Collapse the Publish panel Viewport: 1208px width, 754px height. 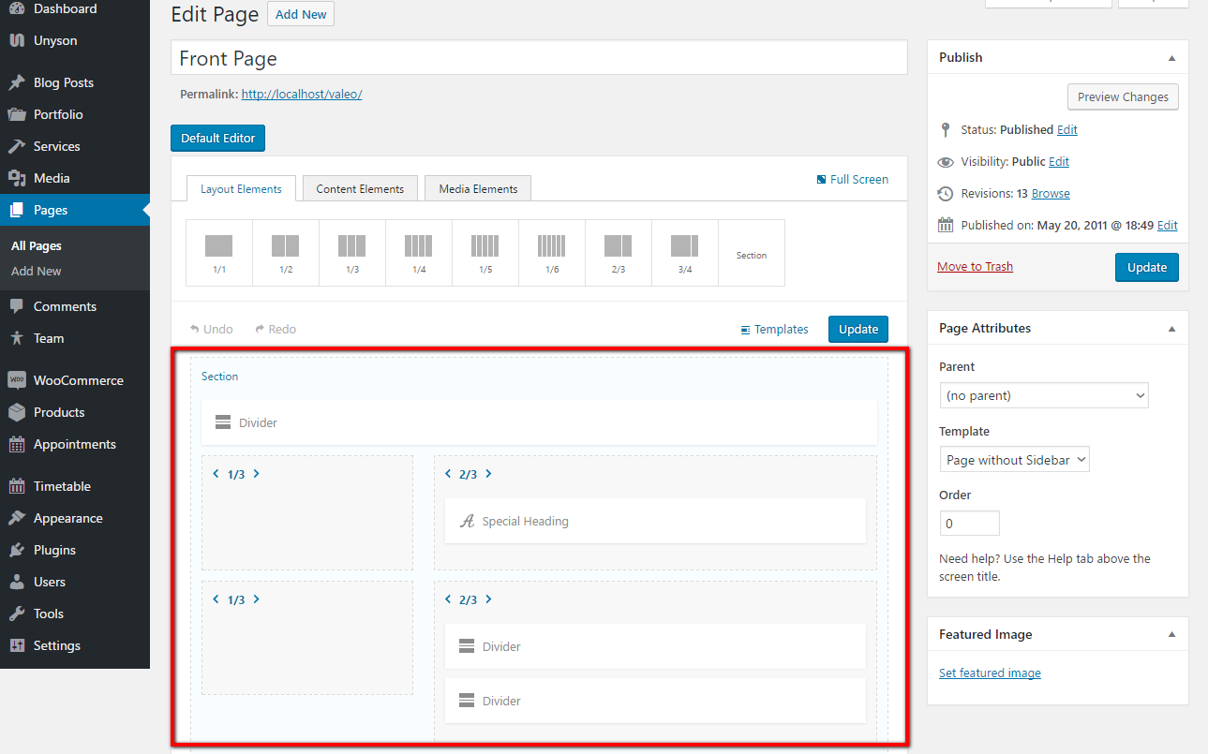[1171, 58]
